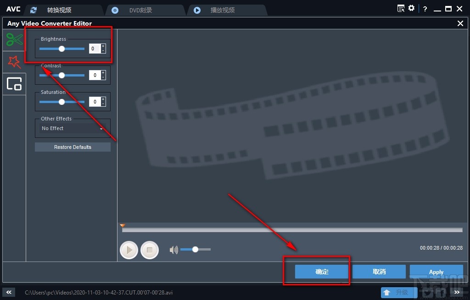Click the volume slider handle
This screenshot has width=470, height=300.
pyautogui.click(x=196, y=249)
